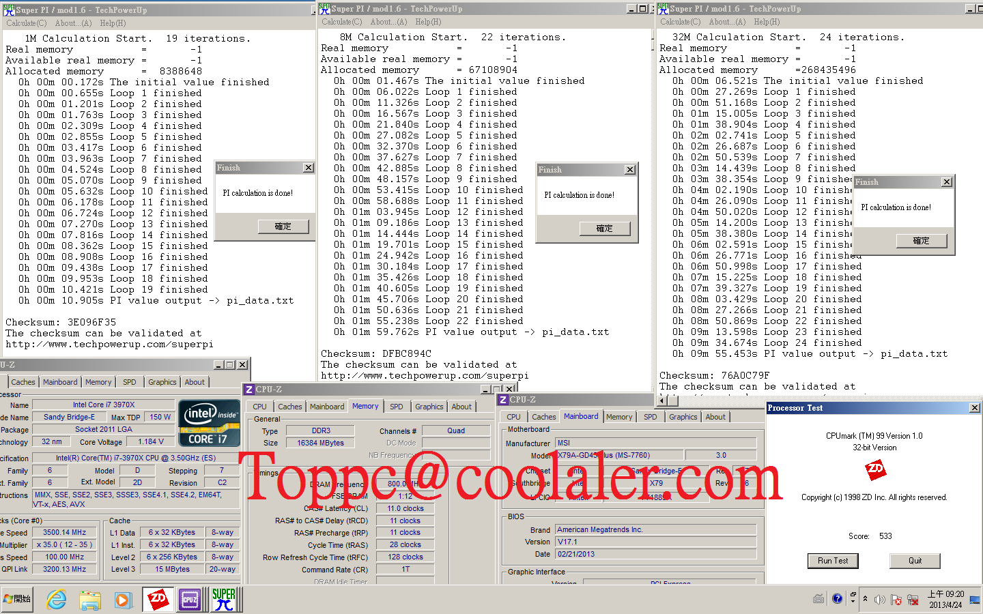Click the tRFC value '128 clocks'
The image size is (983, 614).
coord(405,557)
